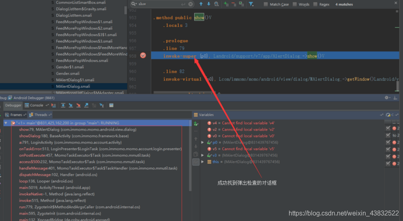Enable the Regex checkbox
Viewport: 403px width, 221px height.
point(315,4)
